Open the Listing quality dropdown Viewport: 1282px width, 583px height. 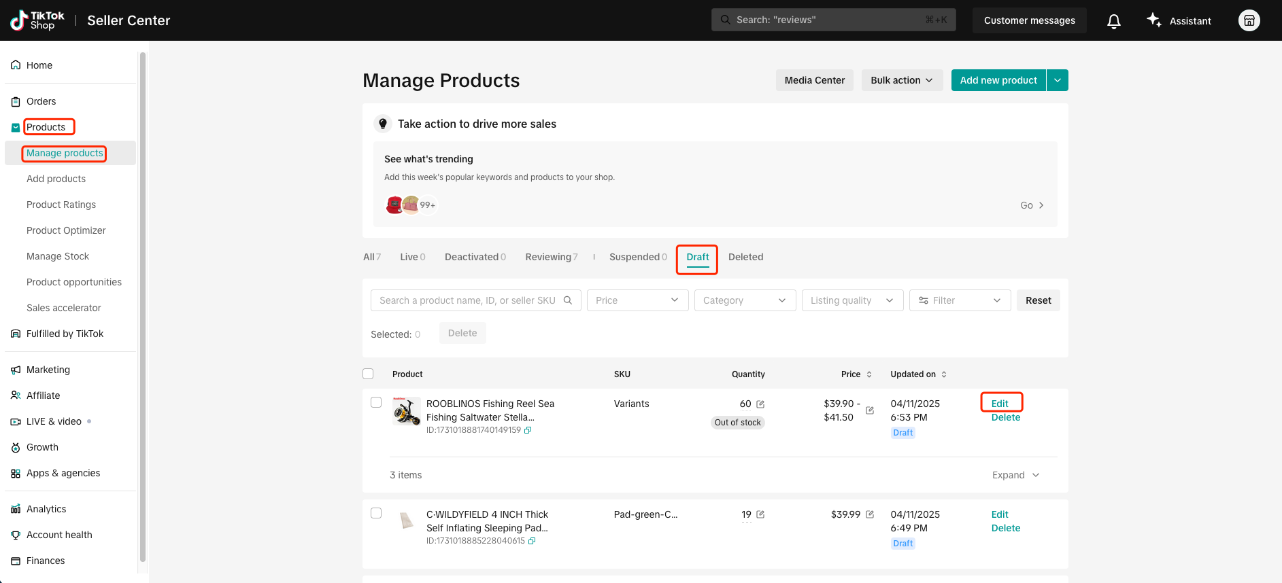852,300
